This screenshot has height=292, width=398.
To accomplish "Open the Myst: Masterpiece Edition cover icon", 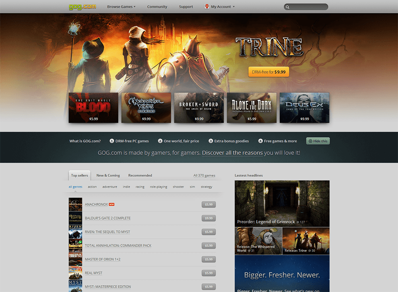I will point(75,286).
